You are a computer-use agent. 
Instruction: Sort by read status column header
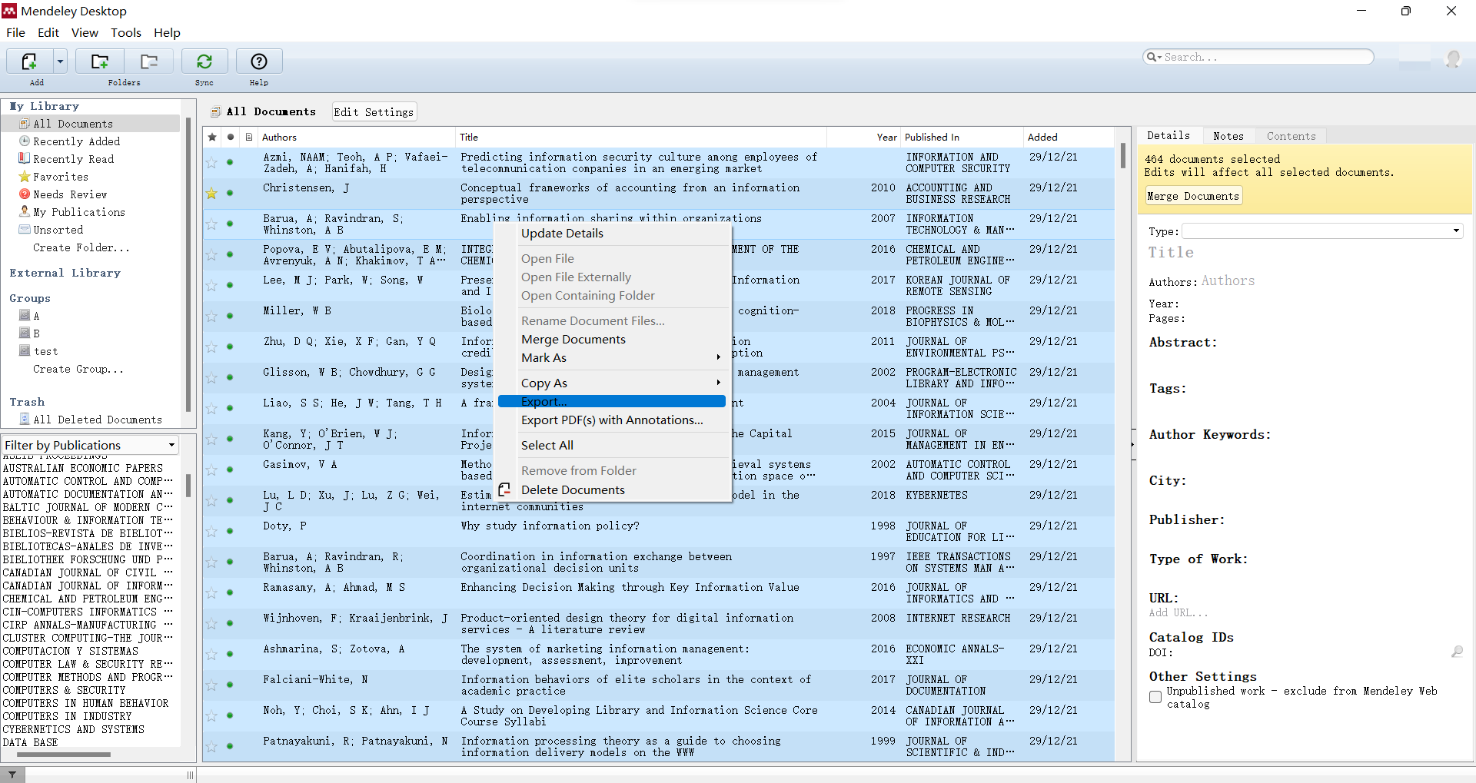pyautogui.click(x=231, y=137)
